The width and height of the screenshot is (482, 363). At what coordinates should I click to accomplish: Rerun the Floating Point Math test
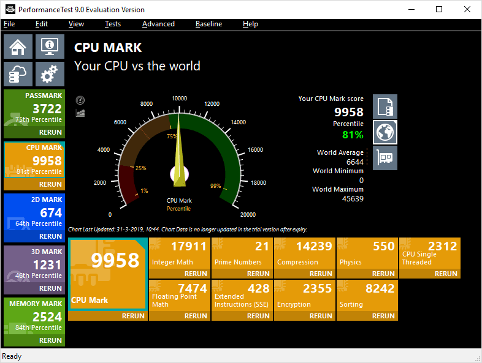pos(196,316)
